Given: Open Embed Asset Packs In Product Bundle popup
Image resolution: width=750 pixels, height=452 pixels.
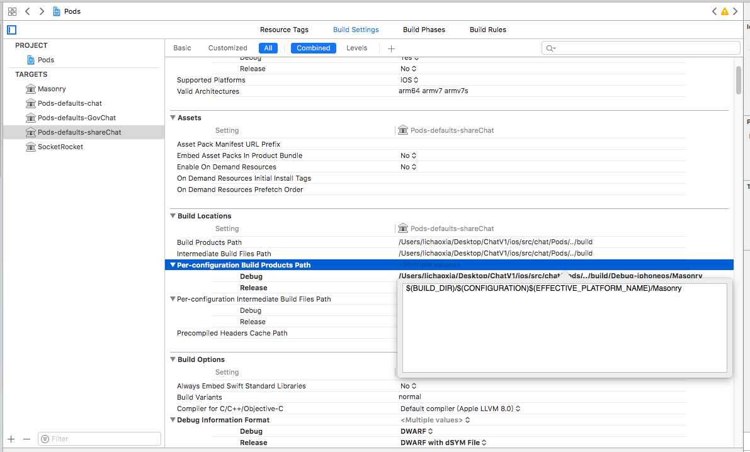Looking at the screenshot, I should pos(408,155).
